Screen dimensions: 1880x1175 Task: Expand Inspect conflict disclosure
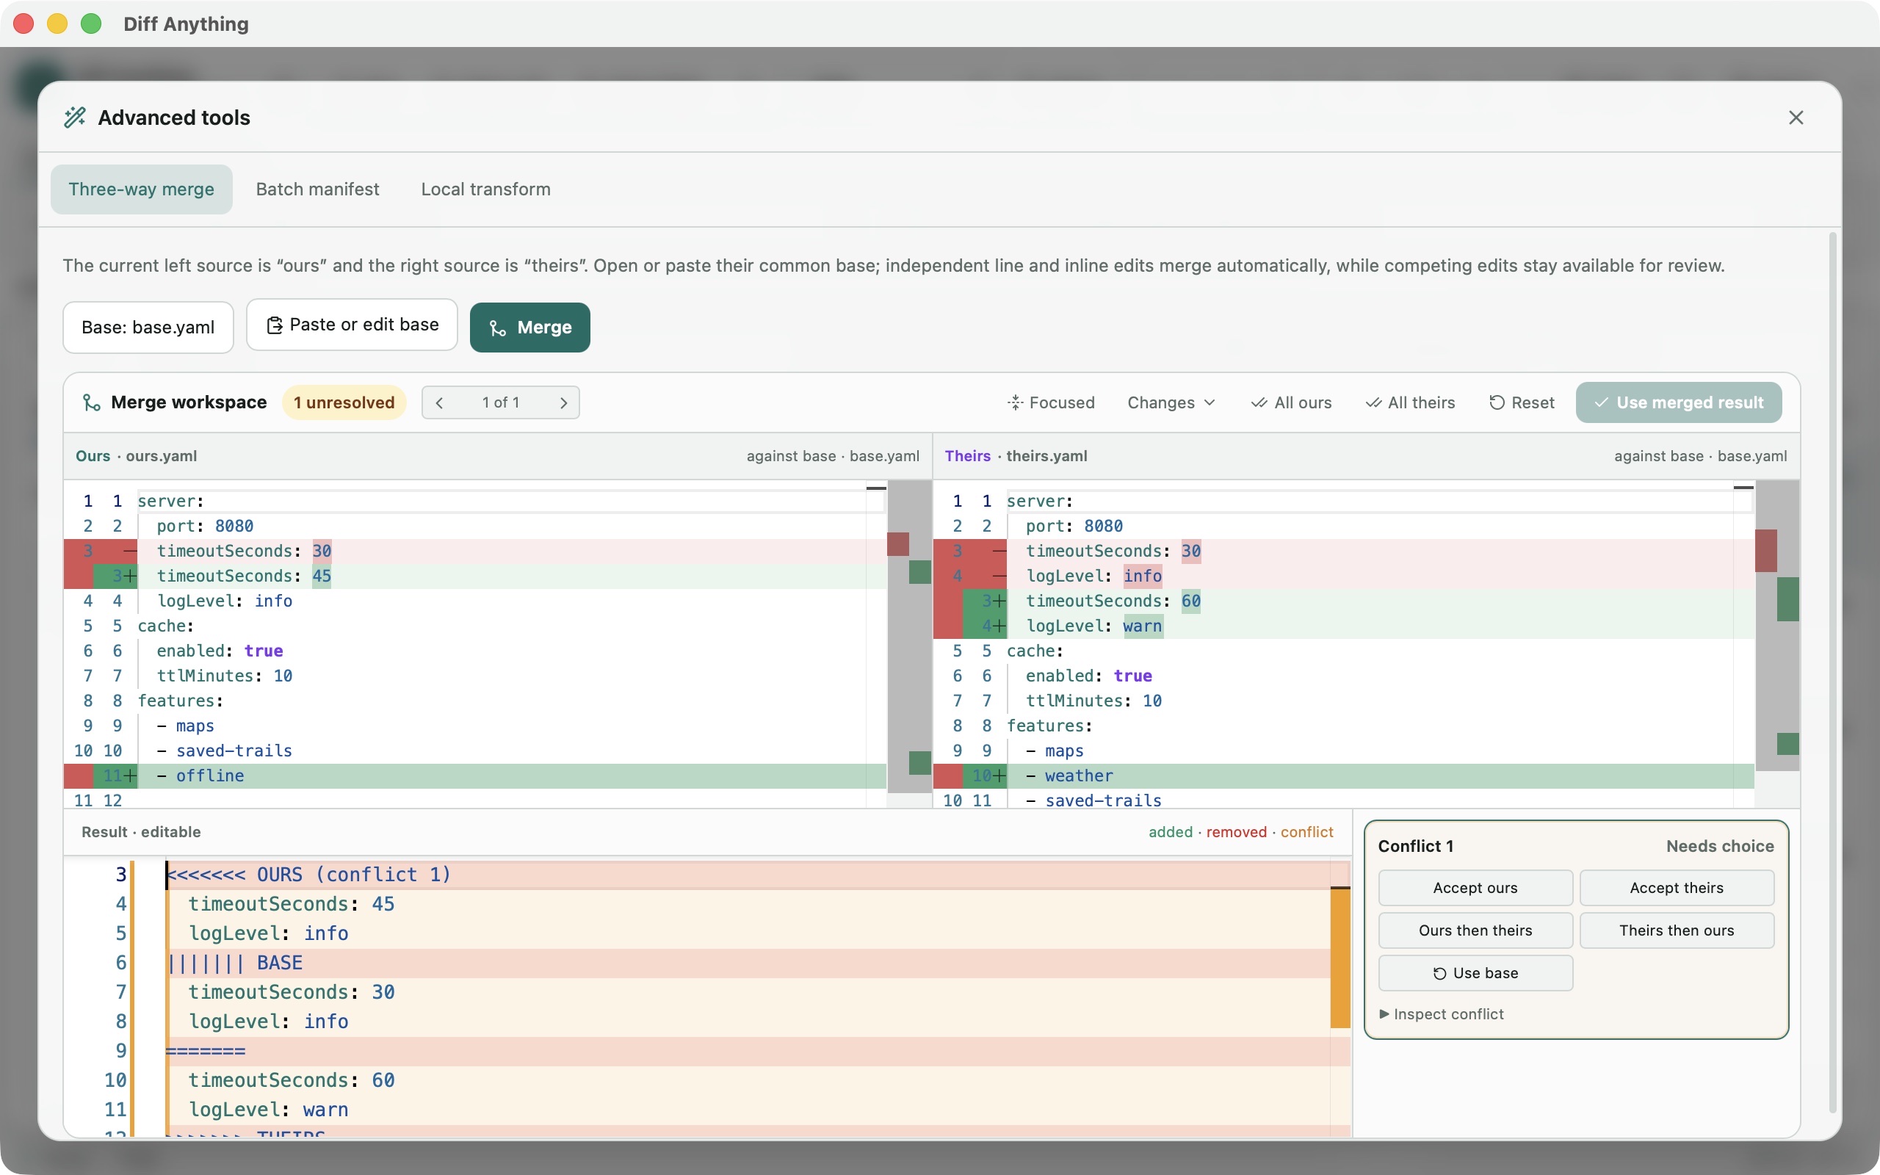1441,1014
